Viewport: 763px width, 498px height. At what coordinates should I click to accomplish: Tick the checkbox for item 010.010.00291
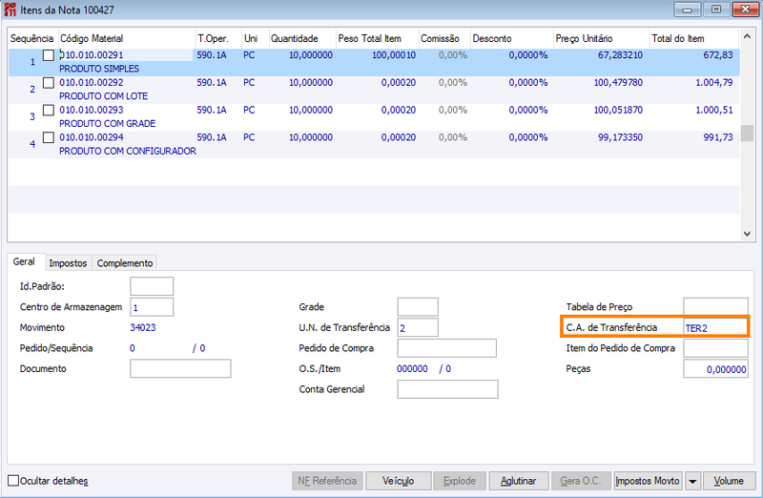coord(49,55)
